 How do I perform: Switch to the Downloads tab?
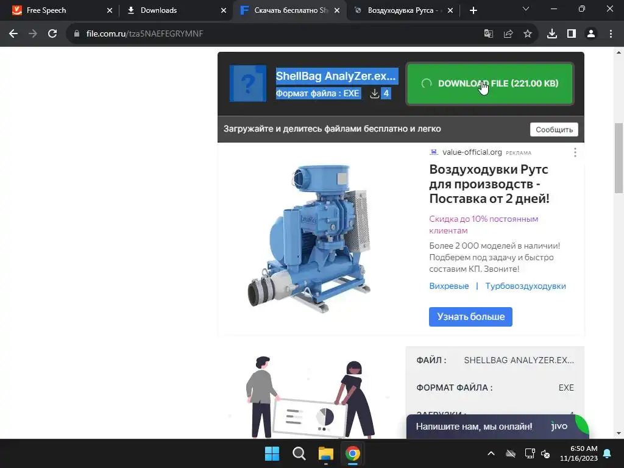click(175, 10)
